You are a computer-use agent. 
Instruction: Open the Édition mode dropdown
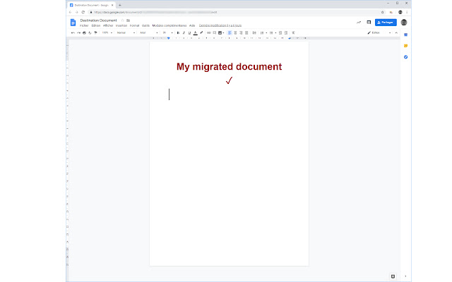coord(382,32)
